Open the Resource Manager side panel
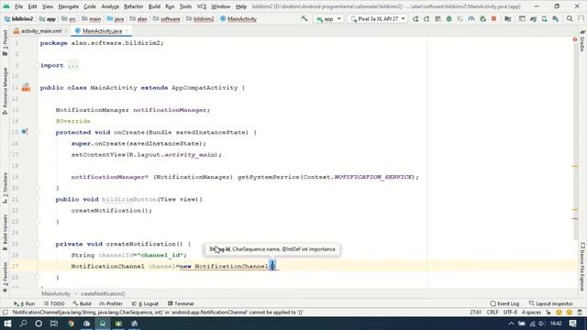Viewport: 587px width, 330px height. pos(5,91)
